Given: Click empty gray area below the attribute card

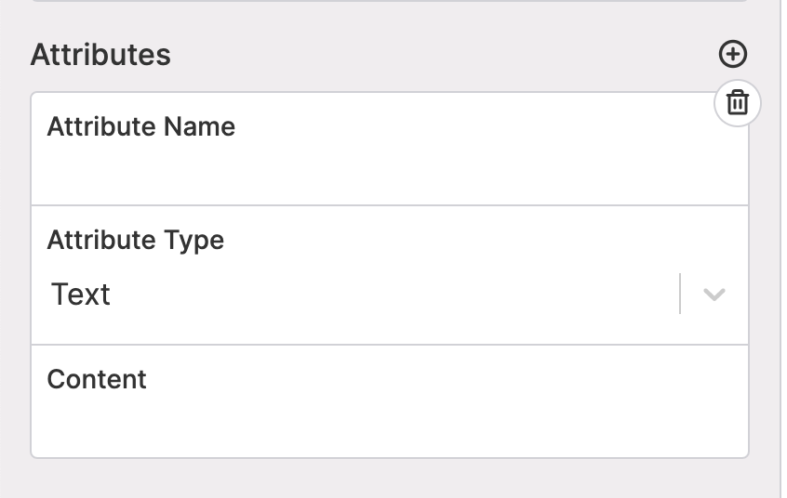Looking at the screenshot, I should coord(390,478).
